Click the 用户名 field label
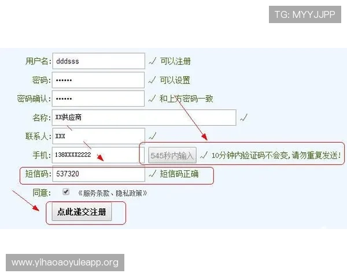This screenshot has width=347, height=277. click(x=38, y=61)
